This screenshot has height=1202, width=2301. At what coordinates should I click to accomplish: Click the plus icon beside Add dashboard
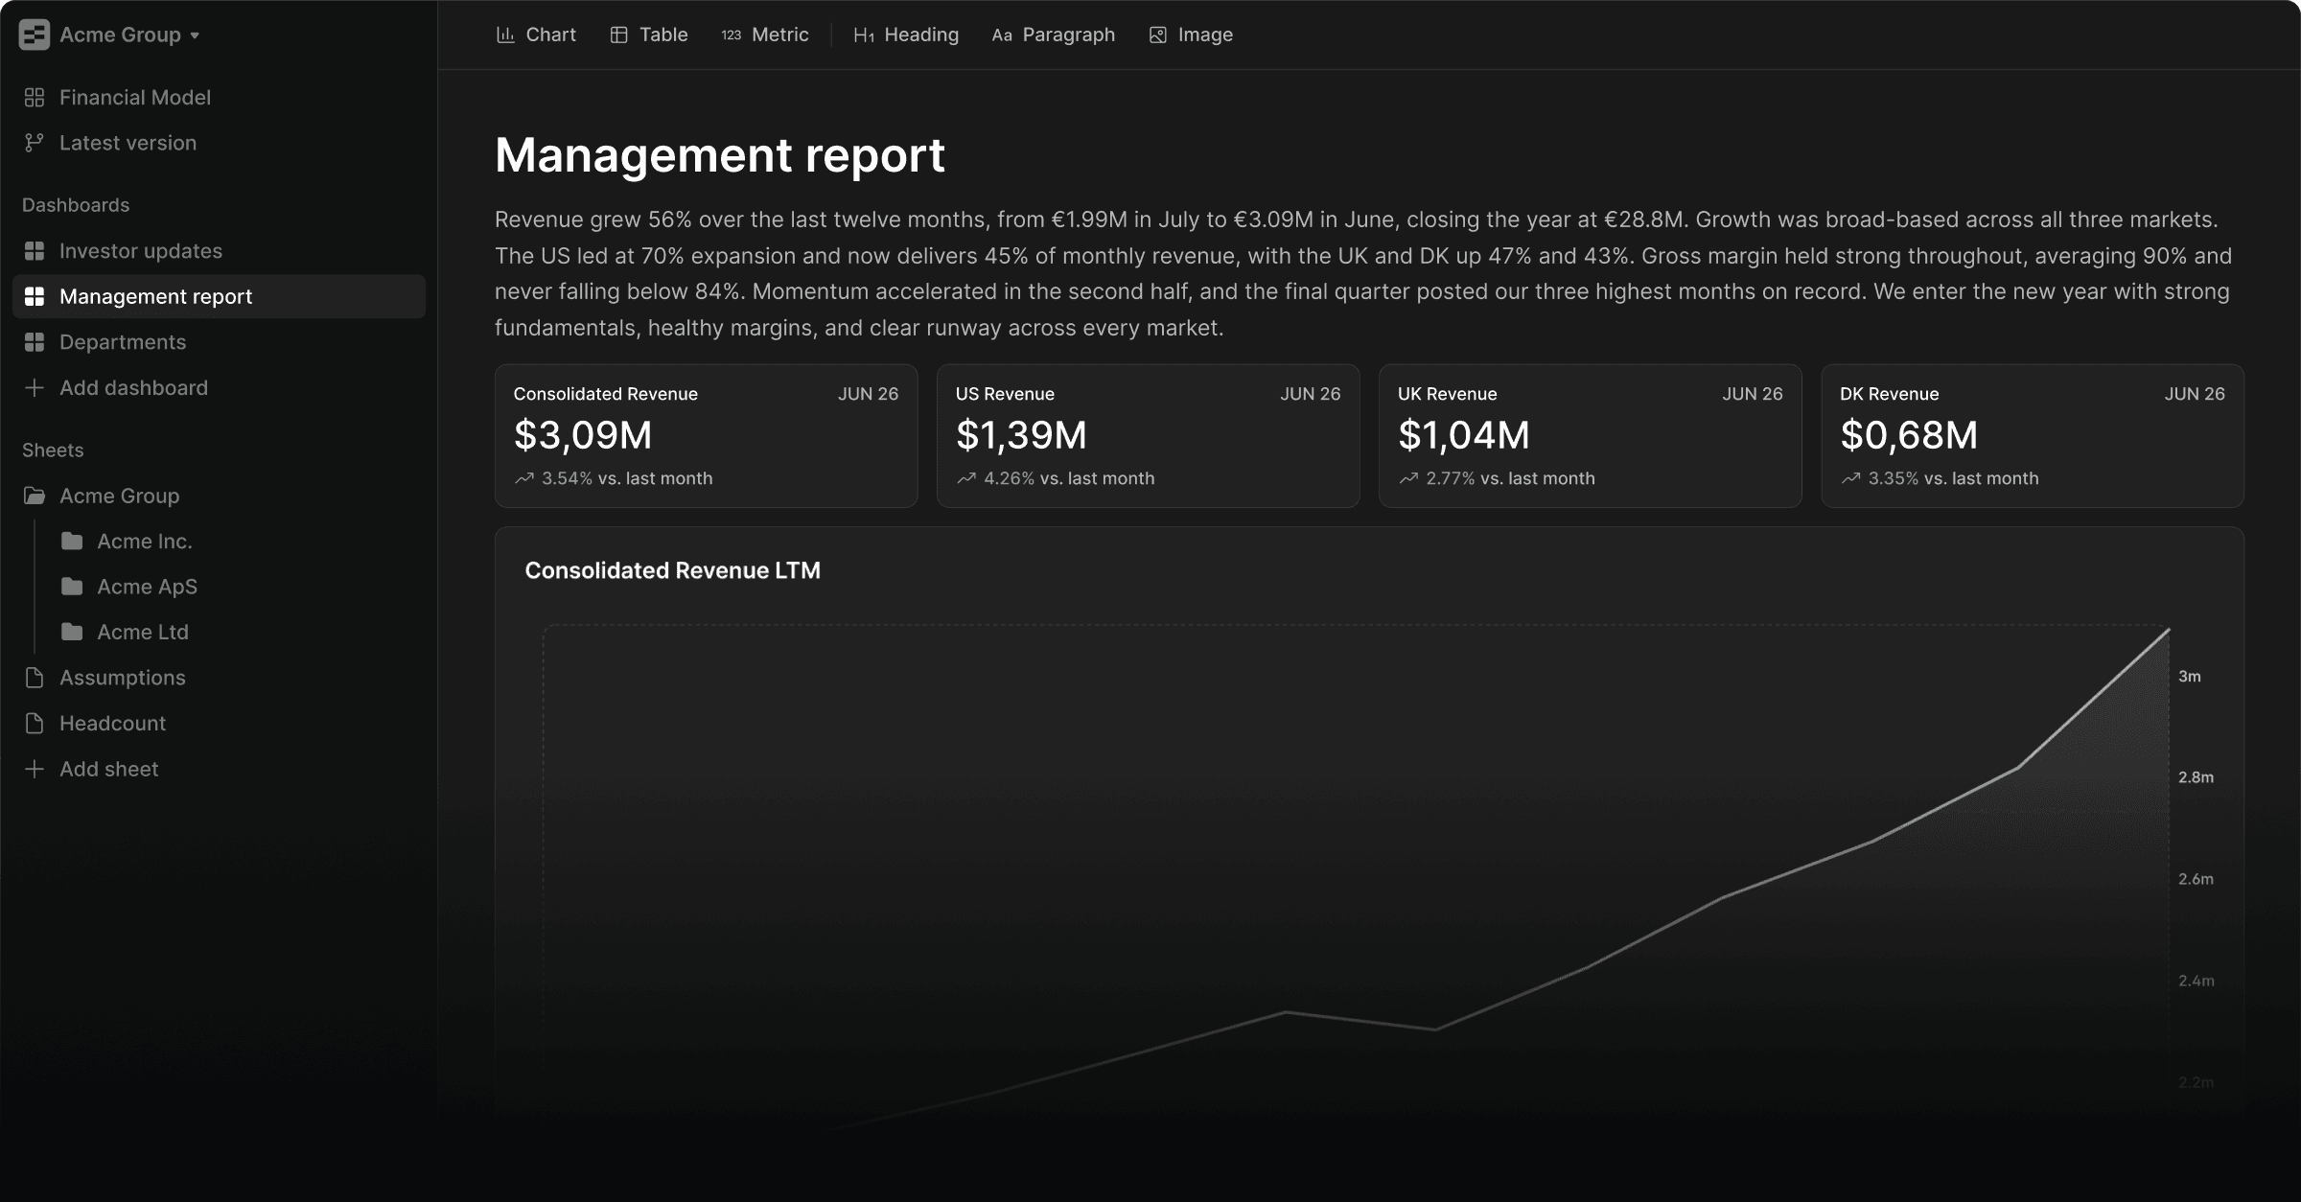pos(35,387)
